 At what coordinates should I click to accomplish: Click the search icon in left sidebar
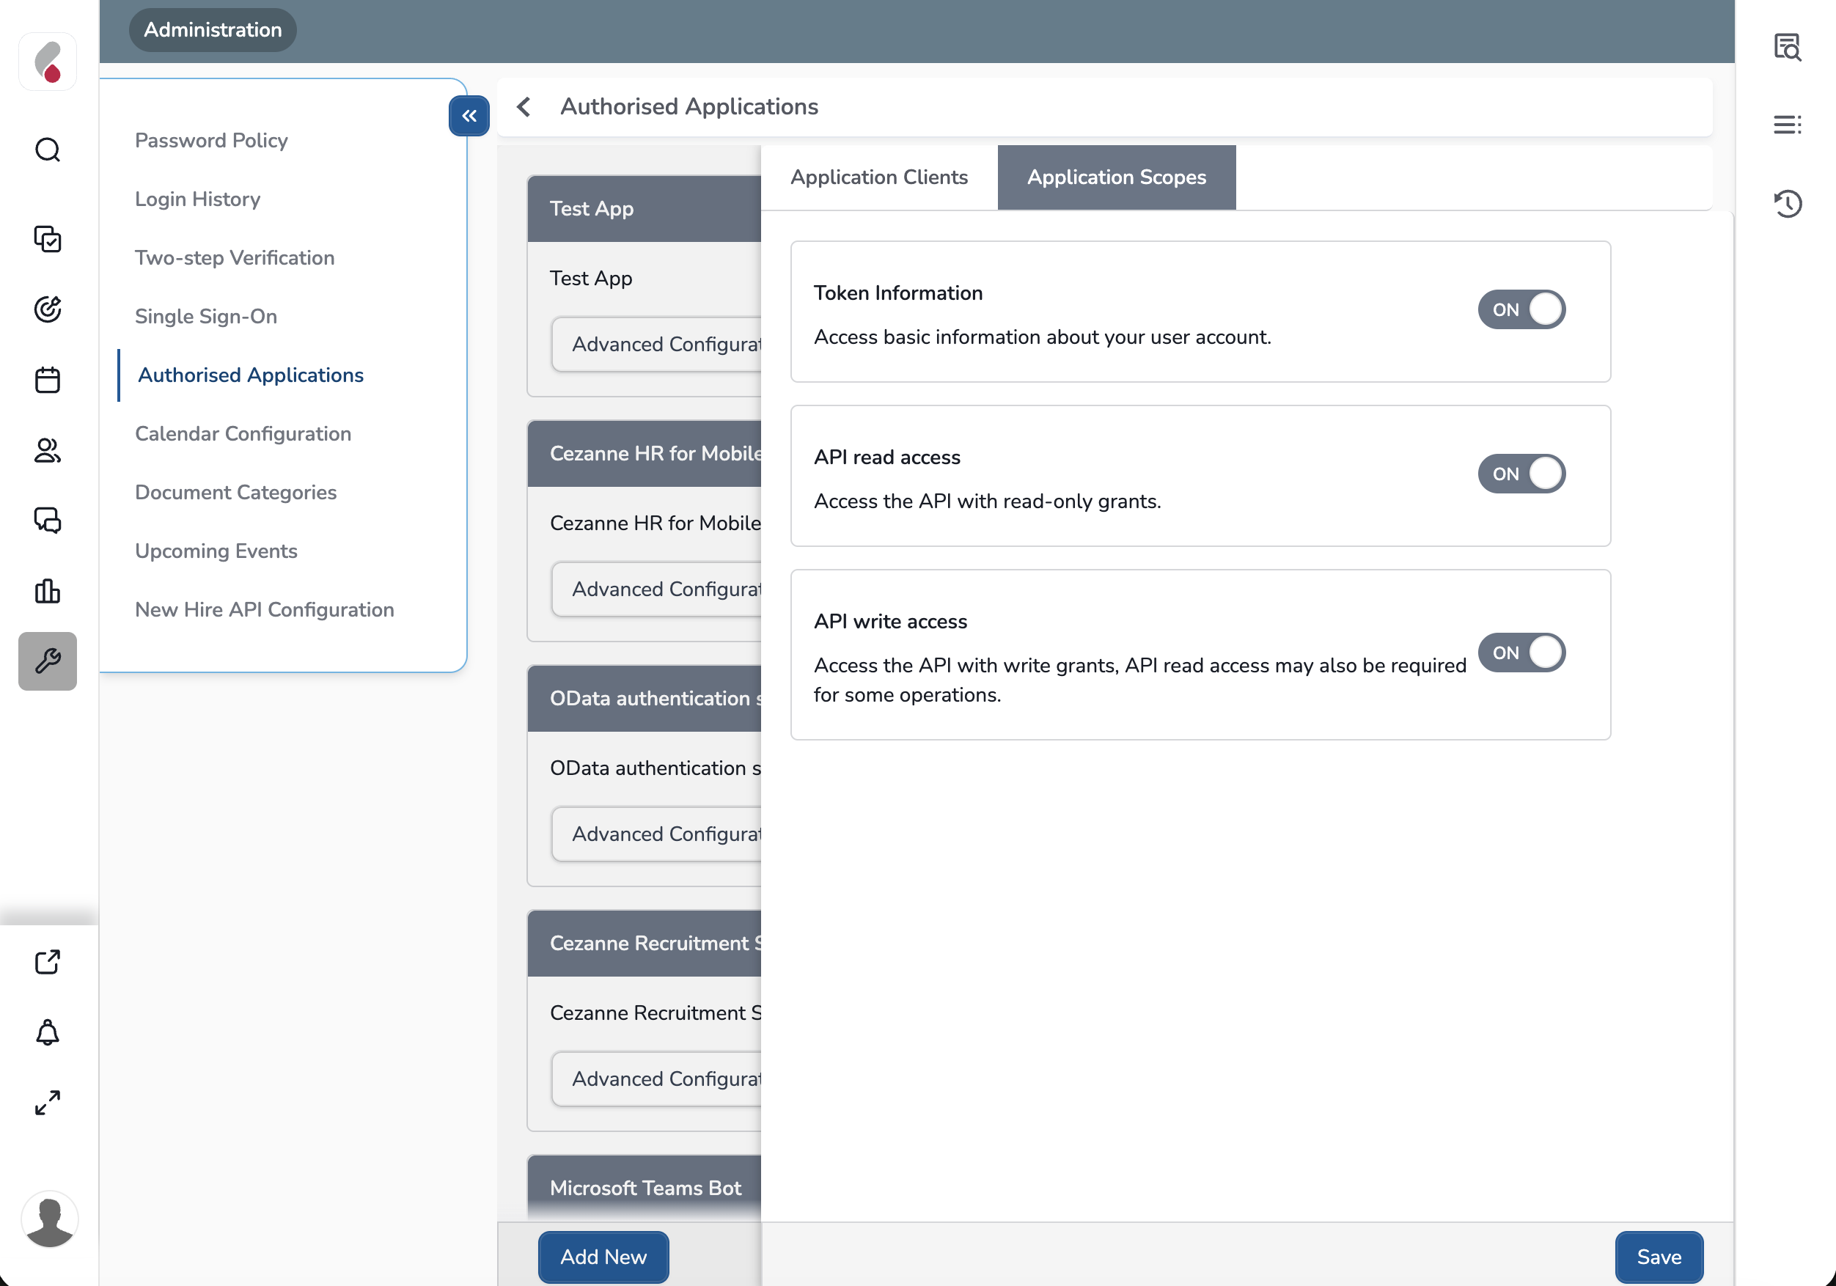[48, 150]
